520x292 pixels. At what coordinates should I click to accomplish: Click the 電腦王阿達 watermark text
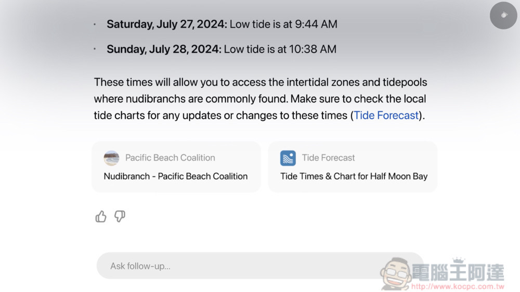point(458,273)
